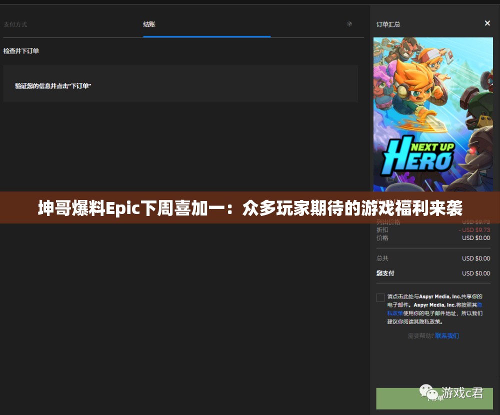The image size is (500, 415).
Task: Click the 联系我们 help link
Action: [446, 335]
